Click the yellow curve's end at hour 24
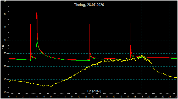 tap(176, 78)
